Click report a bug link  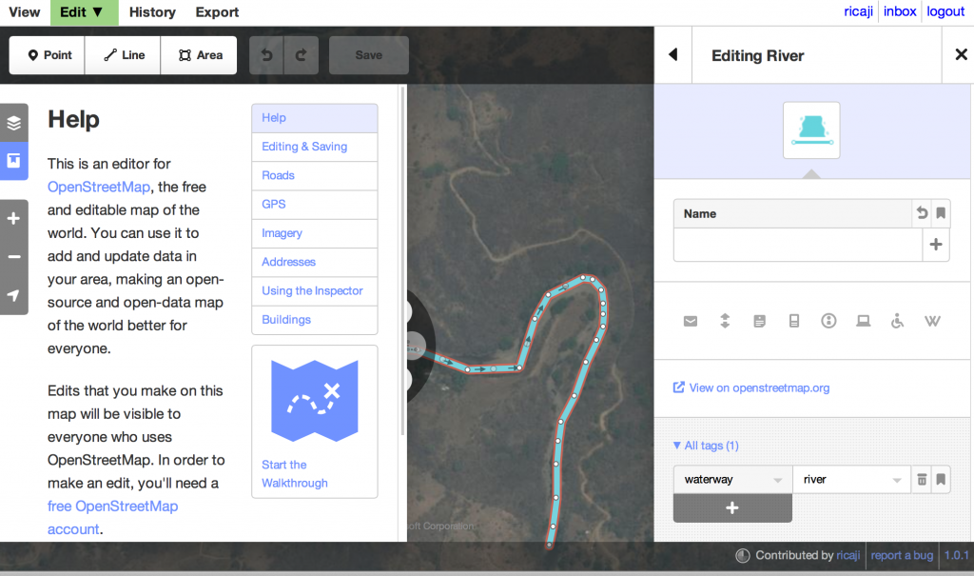pos(902,555)
